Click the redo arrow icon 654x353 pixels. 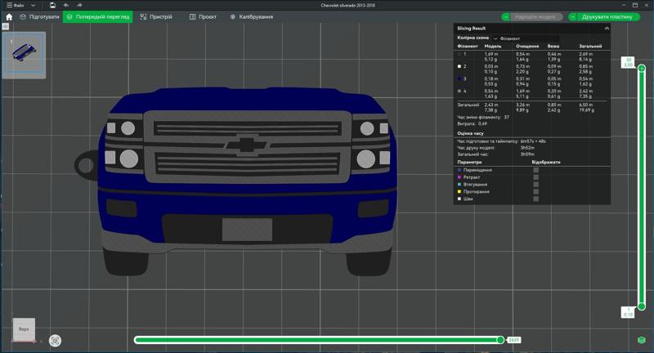point(79,5)
